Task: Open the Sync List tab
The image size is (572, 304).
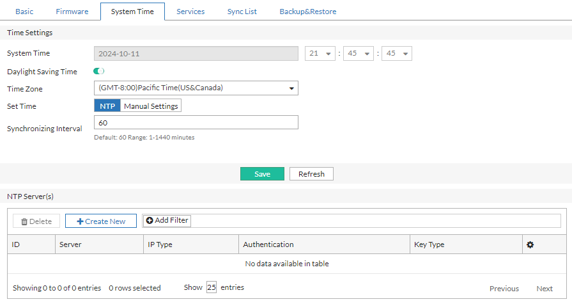Action: point(242,12)
